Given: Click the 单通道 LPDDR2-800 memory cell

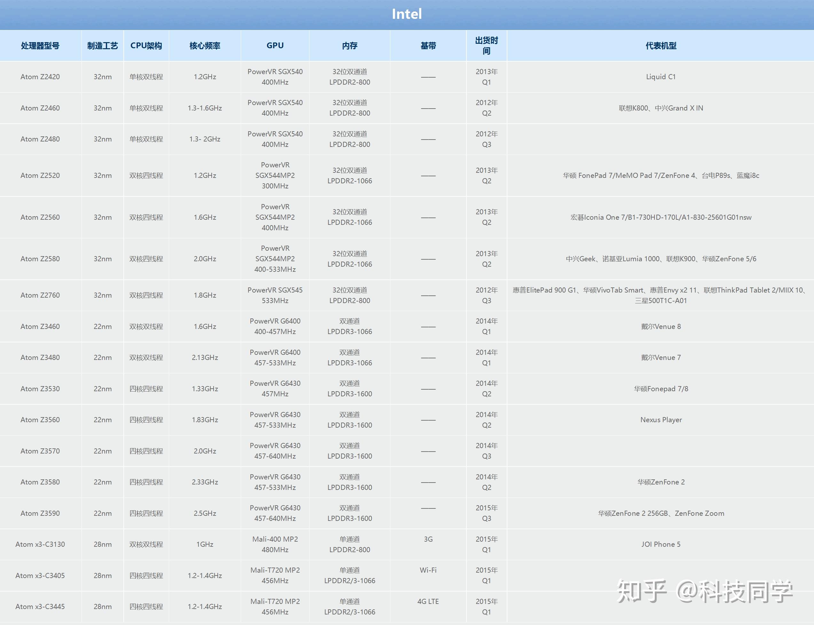Looking at the screenshot, I should (x=350, y=545).
